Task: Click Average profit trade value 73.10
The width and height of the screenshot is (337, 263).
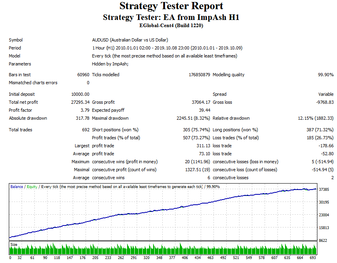Action: [x=204, y=154]
